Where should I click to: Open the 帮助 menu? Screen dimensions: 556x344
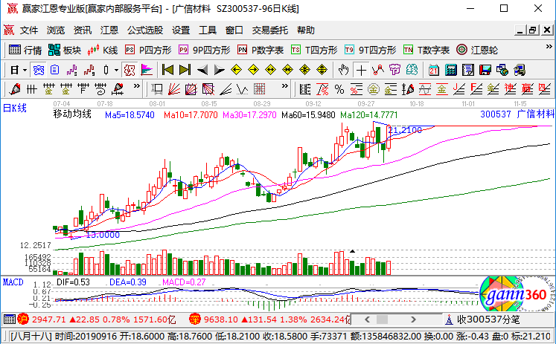tap(306, 30)
